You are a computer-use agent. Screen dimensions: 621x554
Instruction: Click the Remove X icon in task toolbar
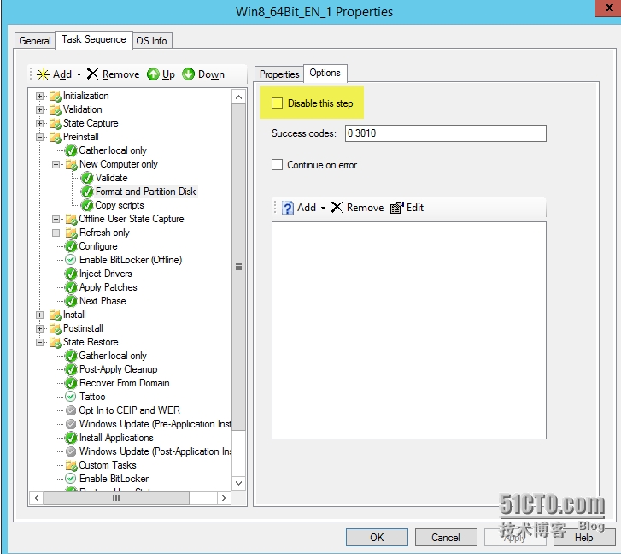pyautogui.click(x=92, y=74)
